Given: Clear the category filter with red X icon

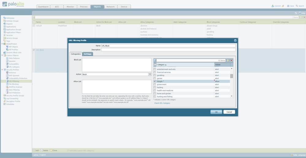Looking at the screenshot, I should pyautogui.click(x=231, y=61).
